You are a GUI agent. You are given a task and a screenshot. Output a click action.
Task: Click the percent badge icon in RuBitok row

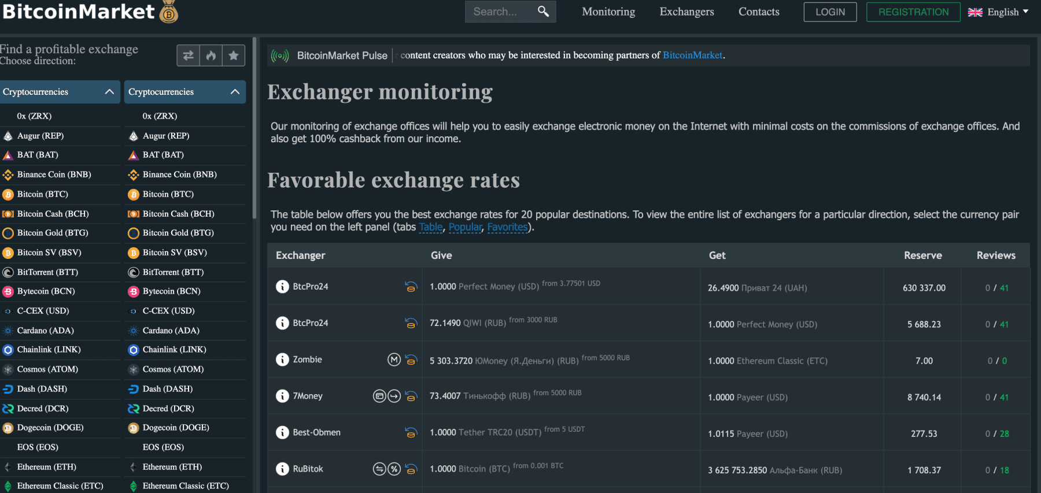point(394,469)
